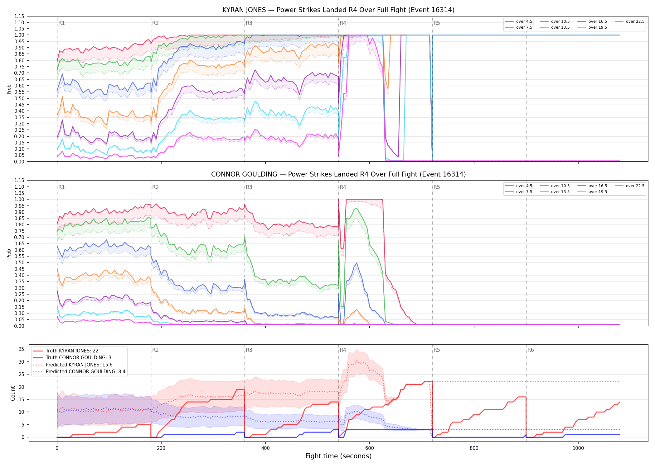655x467 pixels.
Task: Click the R3 round label in the Count chart
Action: pyautogui.click(x=249, y=350)
